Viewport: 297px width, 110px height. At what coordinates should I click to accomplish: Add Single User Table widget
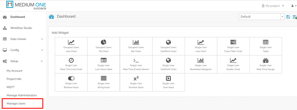click(x=266, y=46)
